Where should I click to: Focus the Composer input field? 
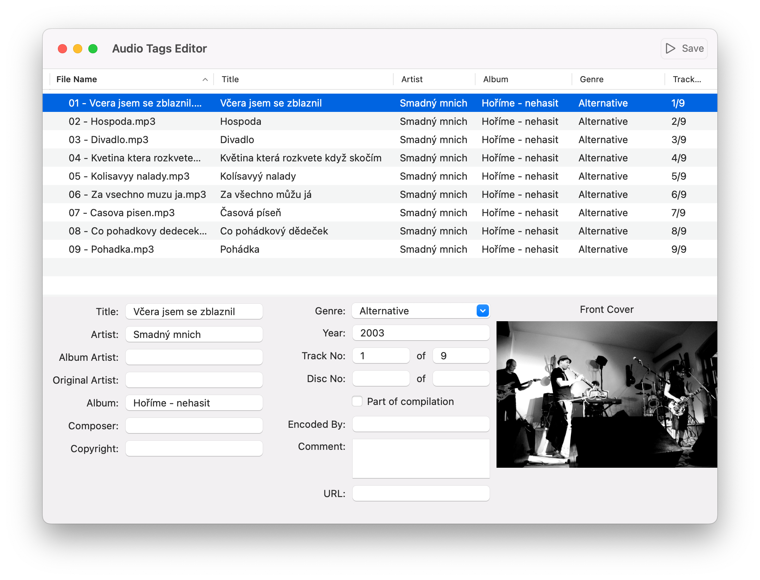[x=194, y=425]
